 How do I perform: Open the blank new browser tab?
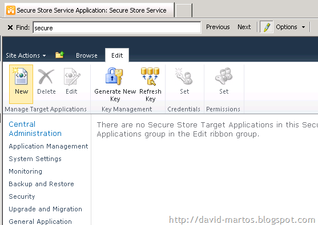184,10
